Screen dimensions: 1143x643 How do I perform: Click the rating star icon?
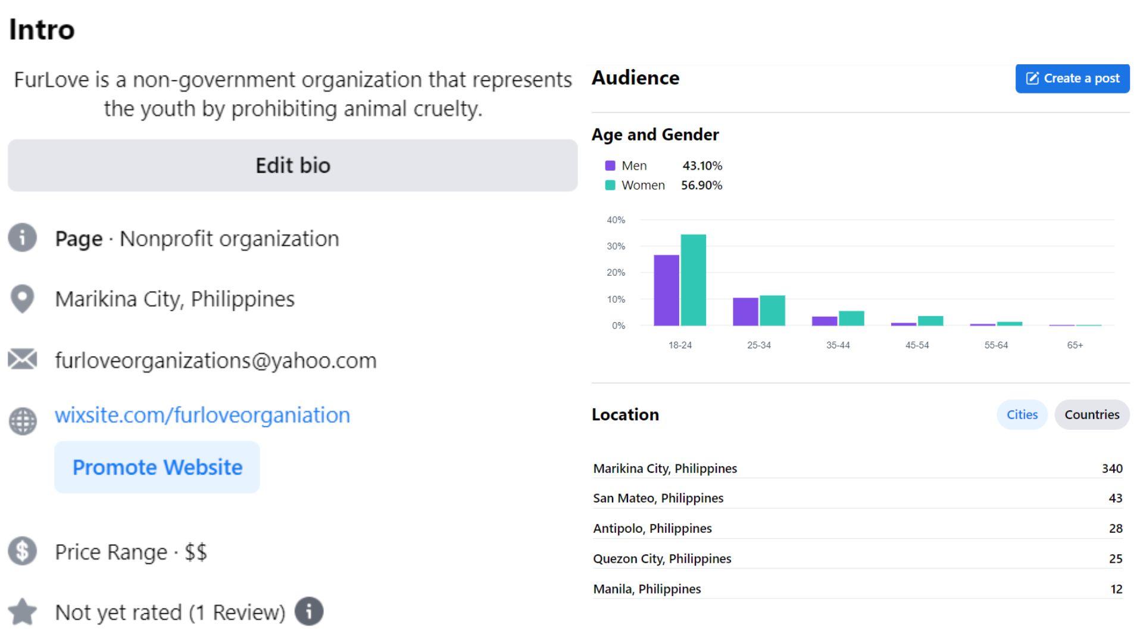tap(23, 611)
